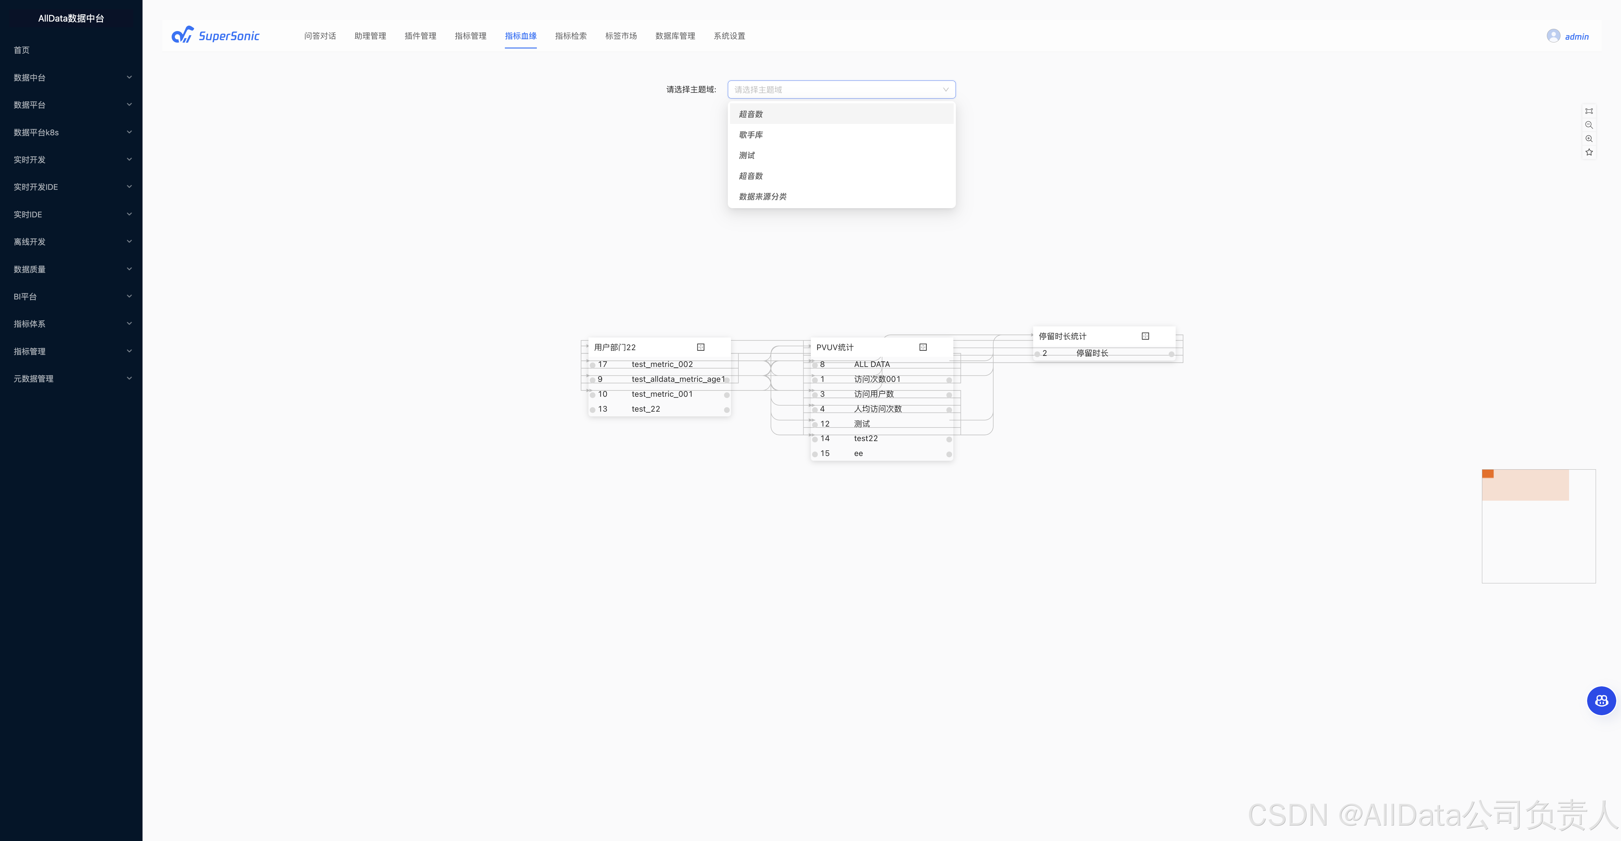The height and width of the screenshot is (841, 1621).
Task: Collapse the PVUV统计 node via its box icon
Action: click(x=923, y=347)
